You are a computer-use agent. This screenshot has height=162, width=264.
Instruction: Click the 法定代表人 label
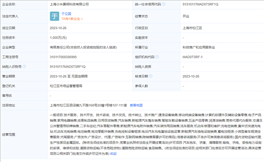[x=10, y=16]
